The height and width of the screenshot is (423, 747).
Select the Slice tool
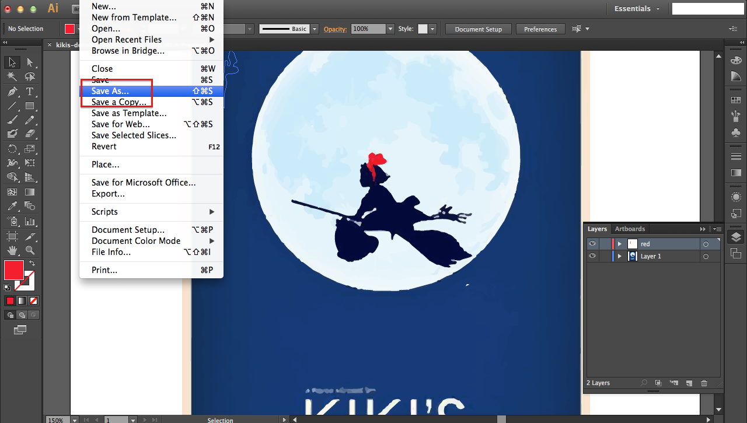pos(30,236)
